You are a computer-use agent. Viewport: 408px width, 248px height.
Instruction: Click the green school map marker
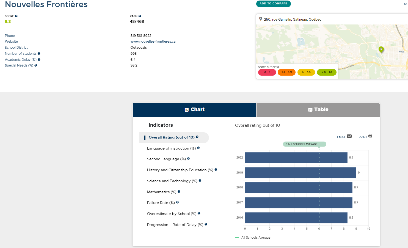coord(381,49)
